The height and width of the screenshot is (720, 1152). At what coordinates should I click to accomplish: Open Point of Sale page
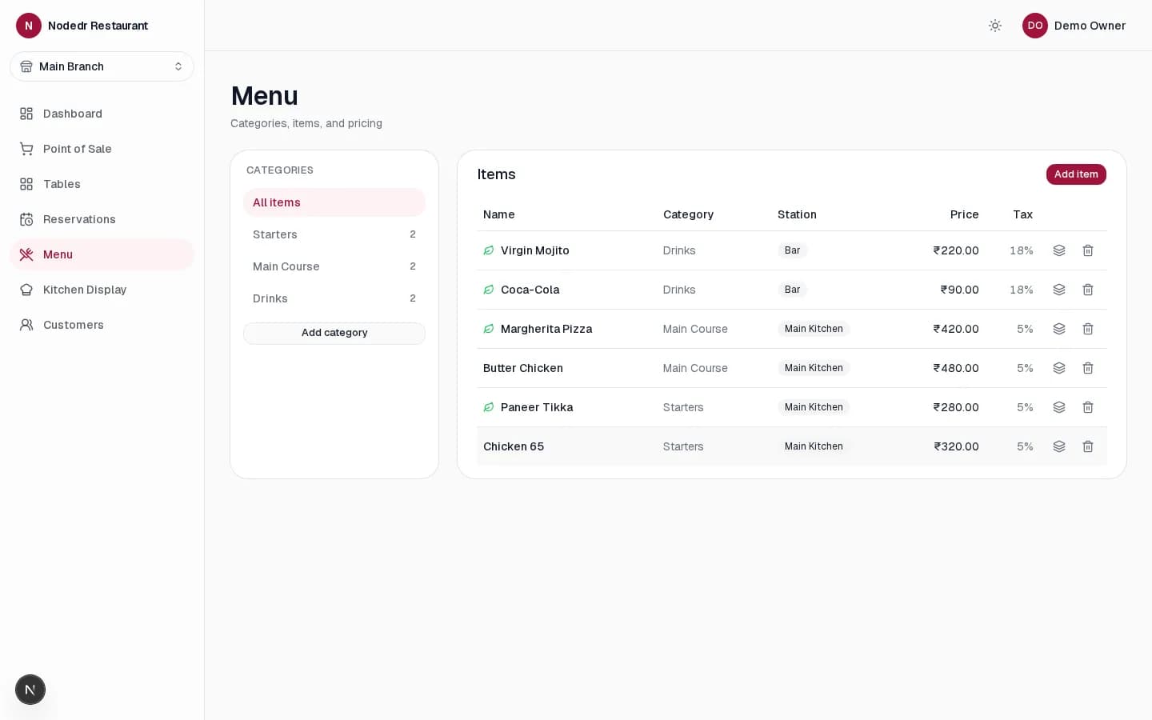pyautogui.click(x=102, y=149)
